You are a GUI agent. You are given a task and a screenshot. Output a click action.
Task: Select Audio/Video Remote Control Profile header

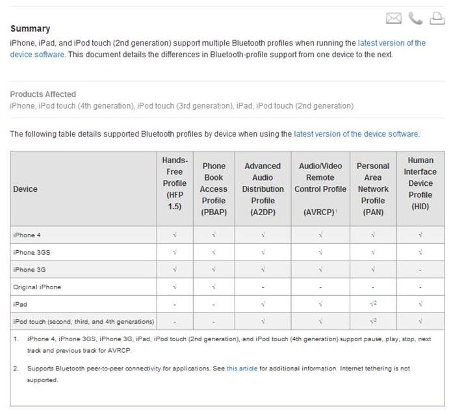point(320,183)
